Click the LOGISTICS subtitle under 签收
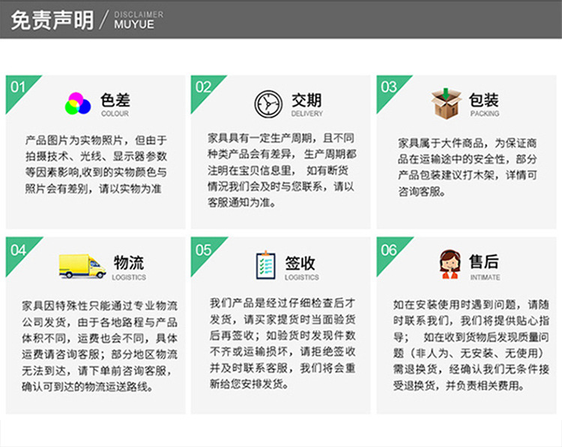The image size is (562, 447). coord(301,277)
